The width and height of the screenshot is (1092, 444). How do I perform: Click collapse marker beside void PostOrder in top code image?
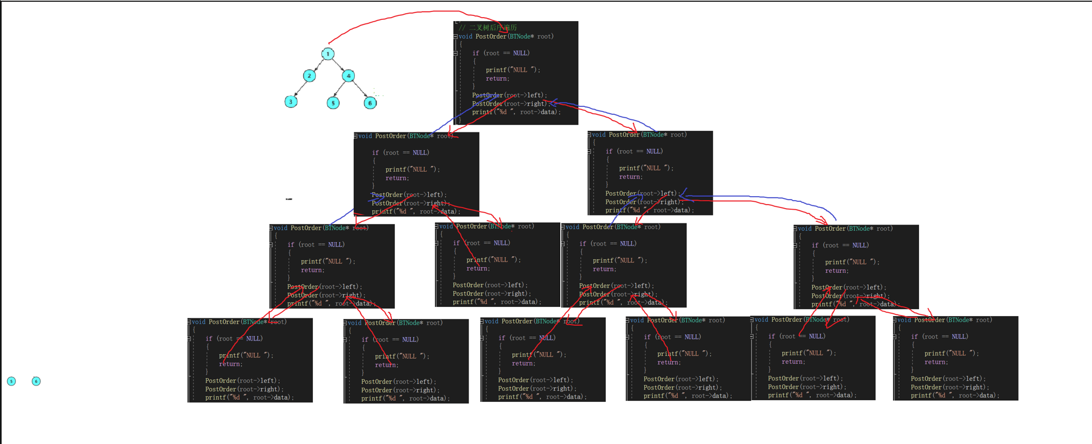(x=456, y=36)
